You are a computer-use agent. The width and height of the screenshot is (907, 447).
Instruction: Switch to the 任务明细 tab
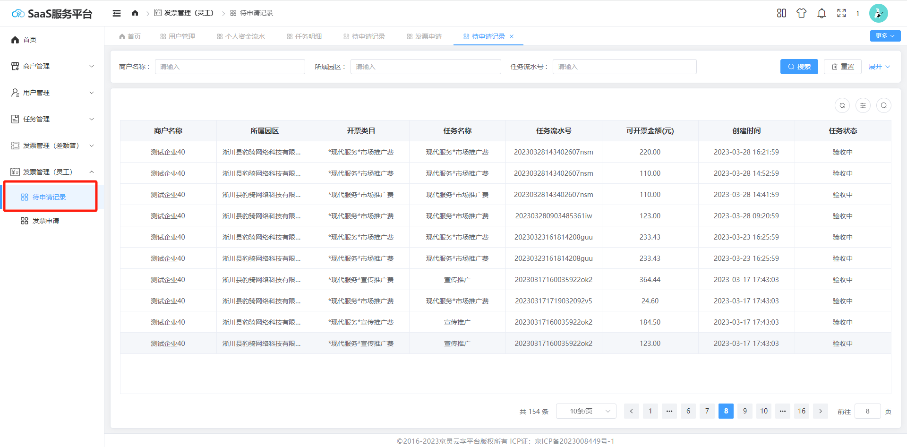click(x=304, y=36)
